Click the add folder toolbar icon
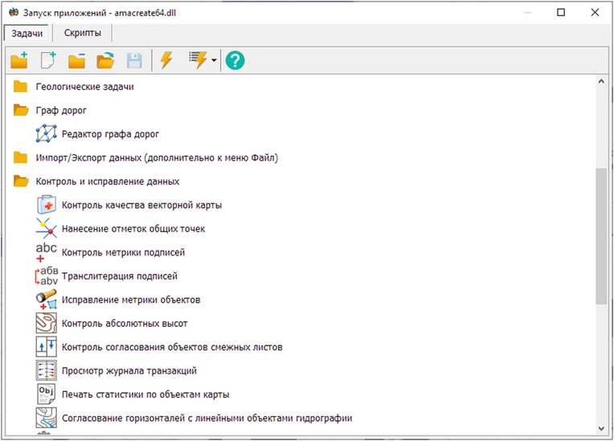614x441 pixels. coord(19,60)
